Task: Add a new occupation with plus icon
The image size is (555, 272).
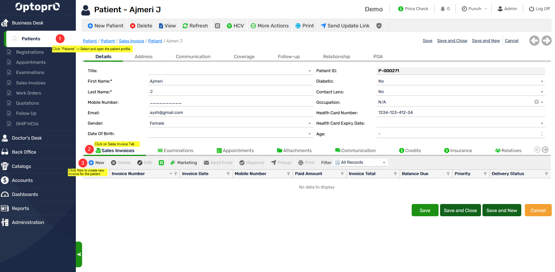Action: point(536,102)
